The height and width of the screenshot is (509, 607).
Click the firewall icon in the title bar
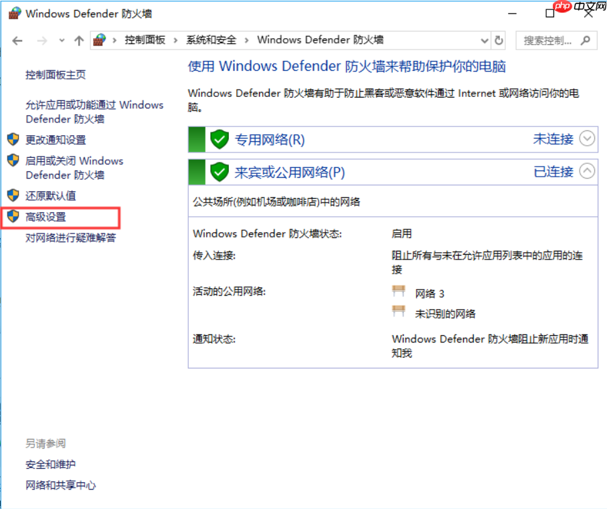pyautogui.click(x=13, y=12)
